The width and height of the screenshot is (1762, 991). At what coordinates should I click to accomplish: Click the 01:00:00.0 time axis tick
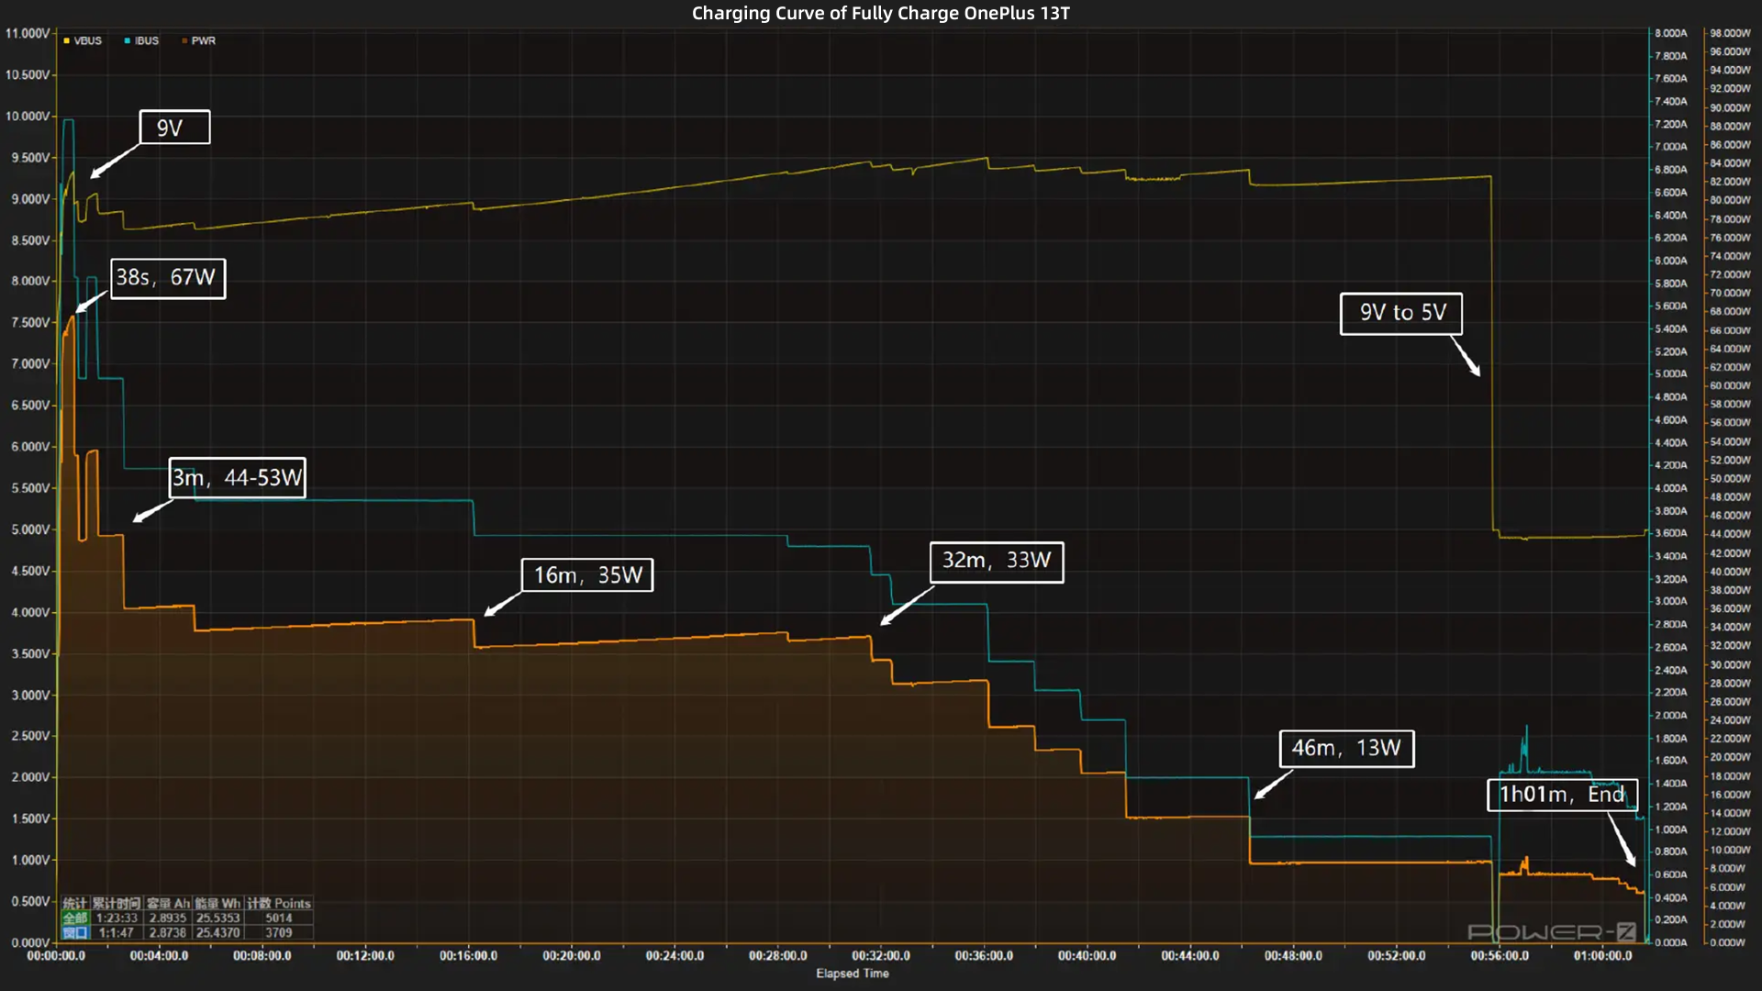(1603, 956)
